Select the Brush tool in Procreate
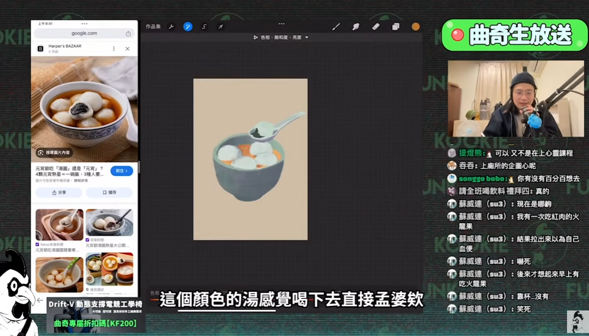The height and width of the screenshot is (336, 589). pyautogui.click(x=336, y=27)
